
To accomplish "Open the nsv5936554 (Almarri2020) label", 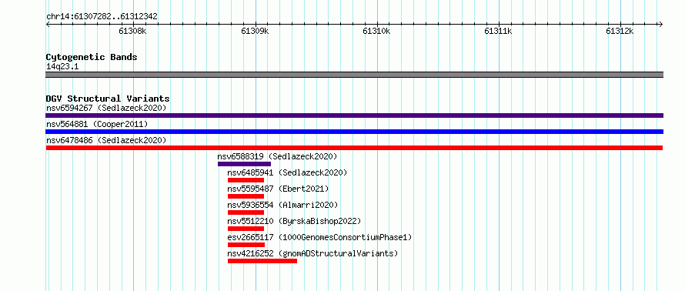I will coord(282,205).
